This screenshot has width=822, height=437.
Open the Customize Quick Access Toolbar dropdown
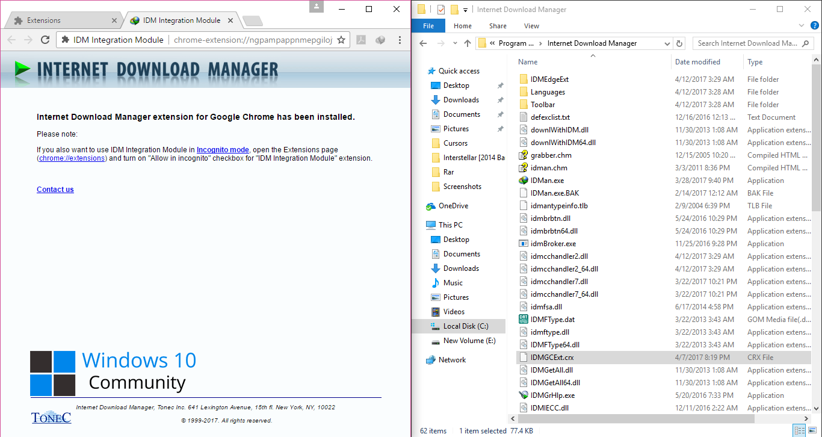tap(465, 9)
